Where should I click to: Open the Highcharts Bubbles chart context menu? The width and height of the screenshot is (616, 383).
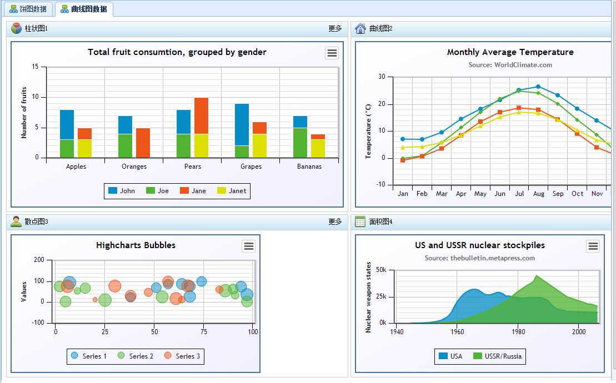pos(248,246)
